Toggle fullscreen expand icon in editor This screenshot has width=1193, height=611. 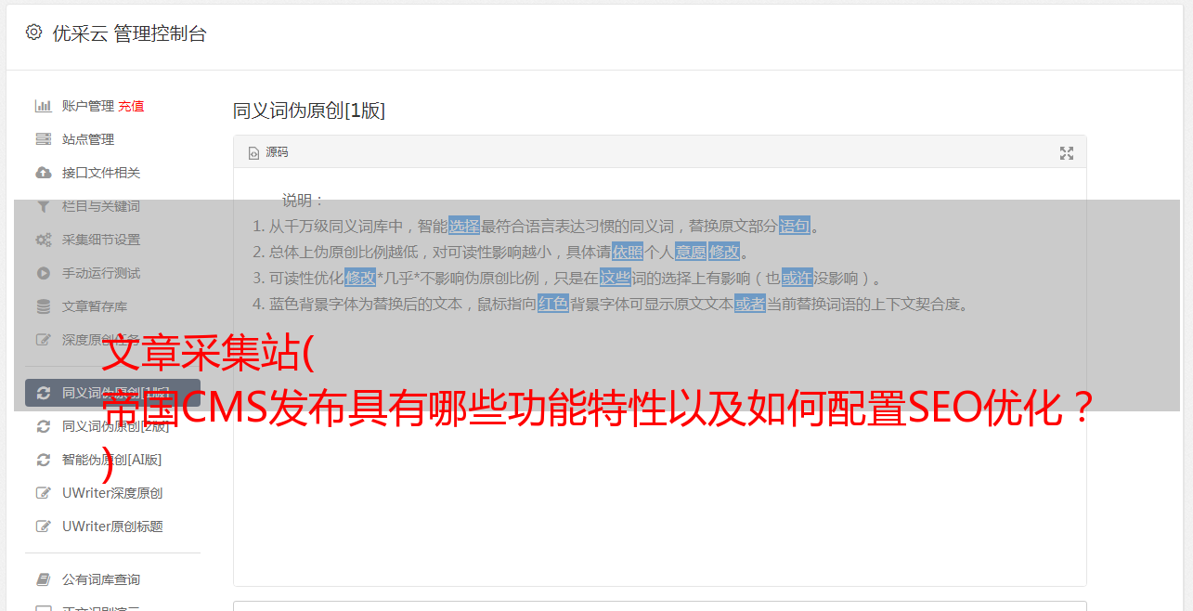pyautogui.click(x=1067, y=153)
